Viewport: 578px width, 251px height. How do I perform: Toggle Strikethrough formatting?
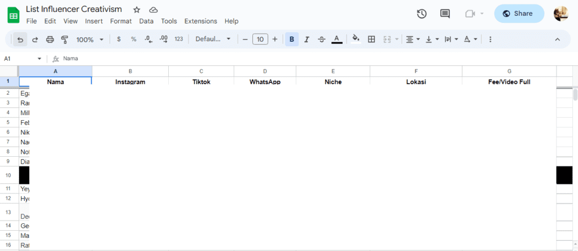pos(322,39)
